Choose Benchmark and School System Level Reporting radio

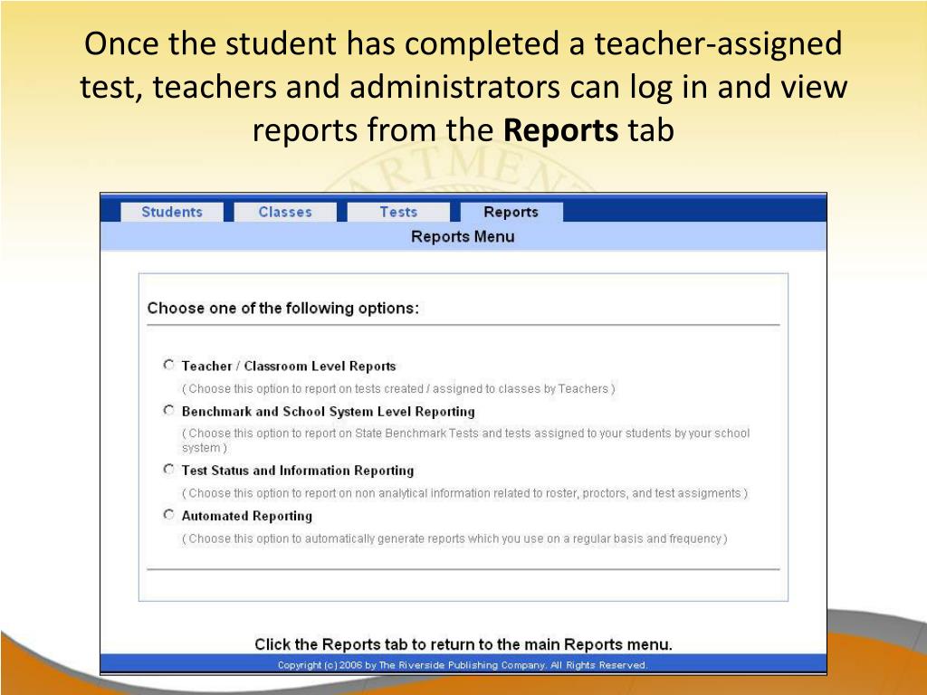(169, 410)
